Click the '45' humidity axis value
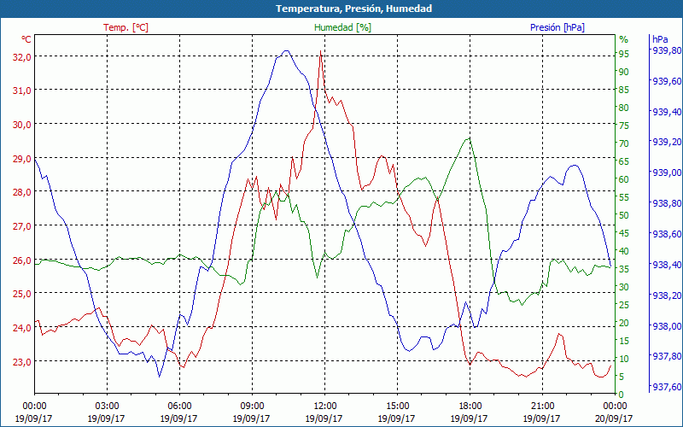This screenshot has width=683, height=427. tap(624, 233)
